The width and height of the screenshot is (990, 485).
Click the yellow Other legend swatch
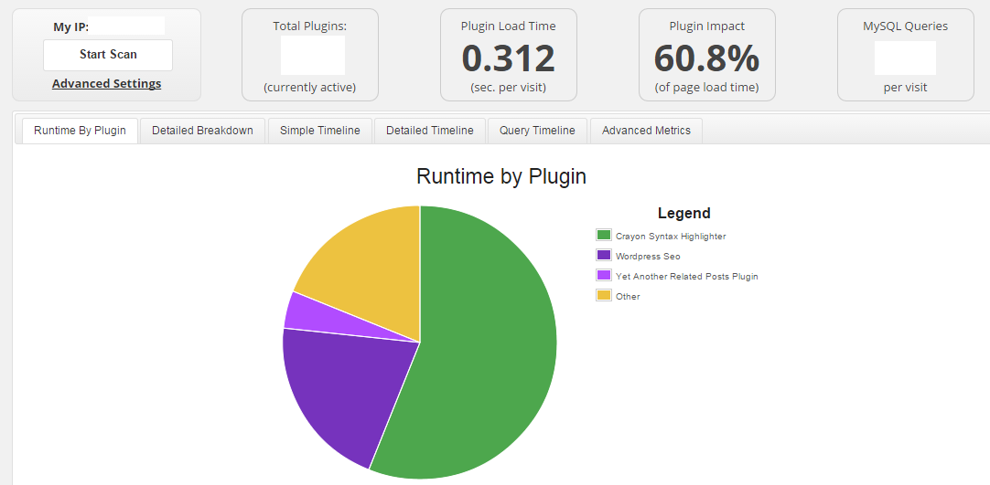click(x=604, y=296)
